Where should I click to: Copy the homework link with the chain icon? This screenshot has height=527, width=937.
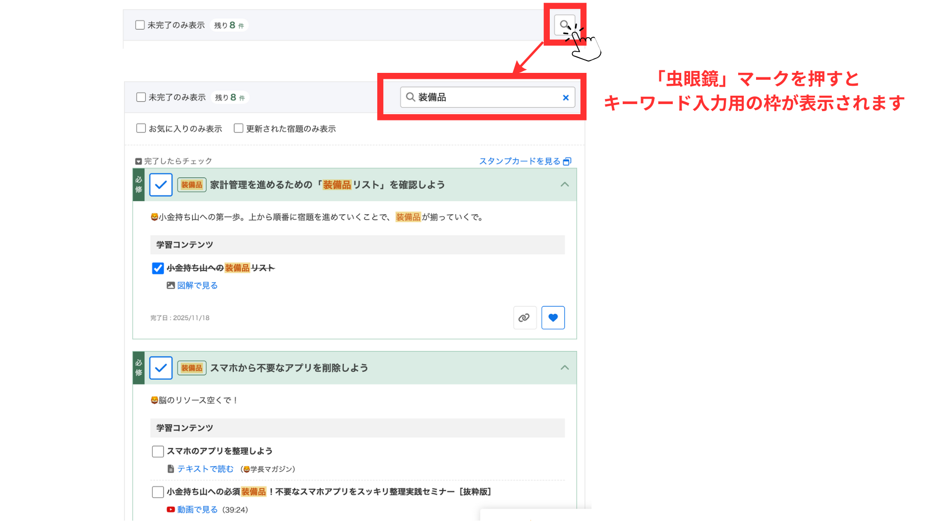point(525,318)
